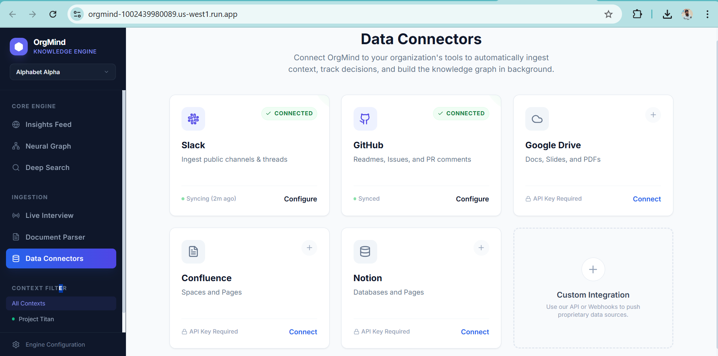Click the Confluence document icon
The image size is (718, 356).
click(x=193, y=252)
